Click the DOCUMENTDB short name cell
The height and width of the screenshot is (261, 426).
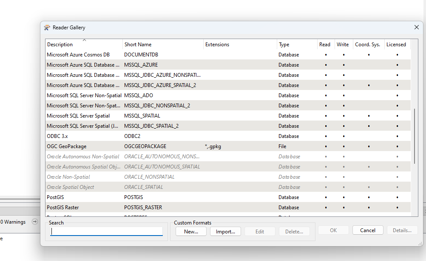(x=141, y=54)
